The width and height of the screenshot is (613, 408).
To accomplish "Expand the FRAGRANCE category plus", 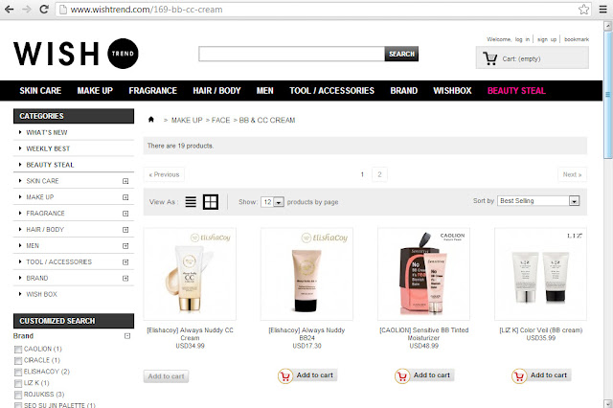I will 125,214.
